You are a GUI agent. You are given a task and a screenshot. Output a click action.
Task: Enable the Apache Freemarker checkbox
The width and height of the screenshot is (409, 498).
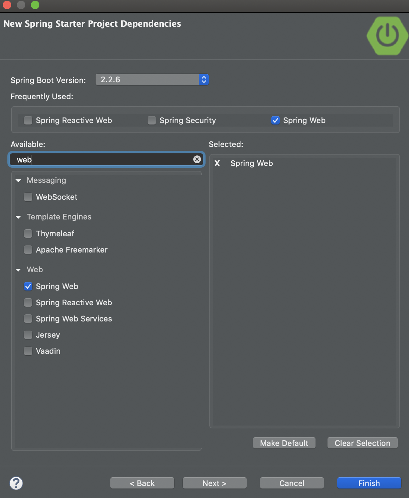28,250
